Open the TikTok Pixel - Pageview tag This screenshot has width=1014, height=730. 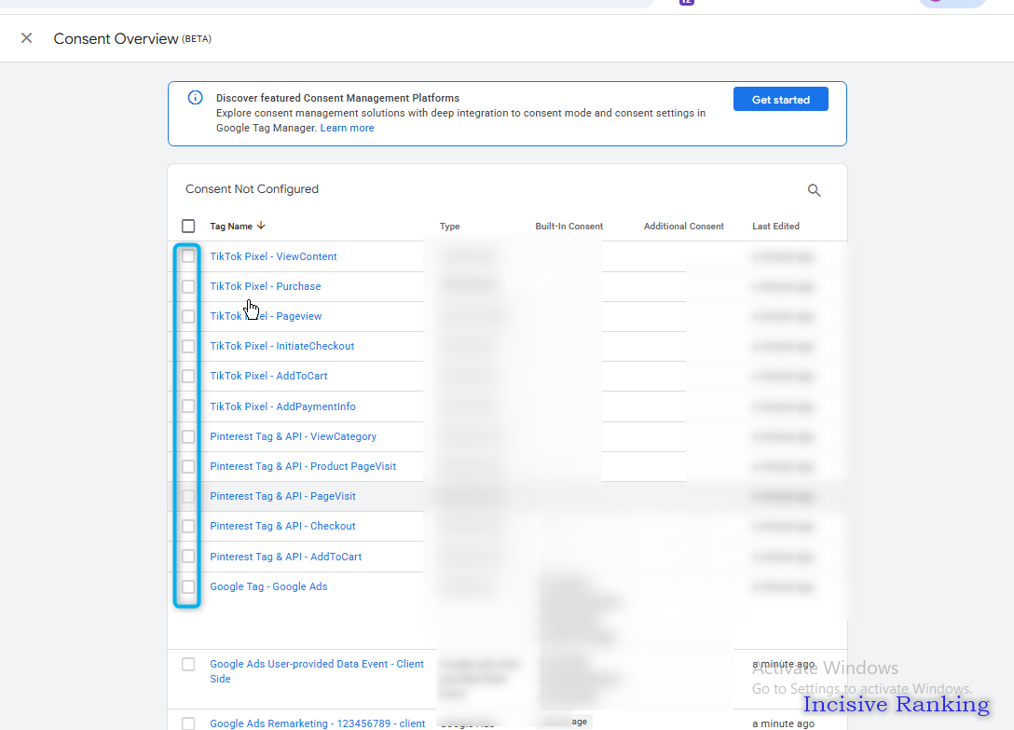click(x=266, y=316)
